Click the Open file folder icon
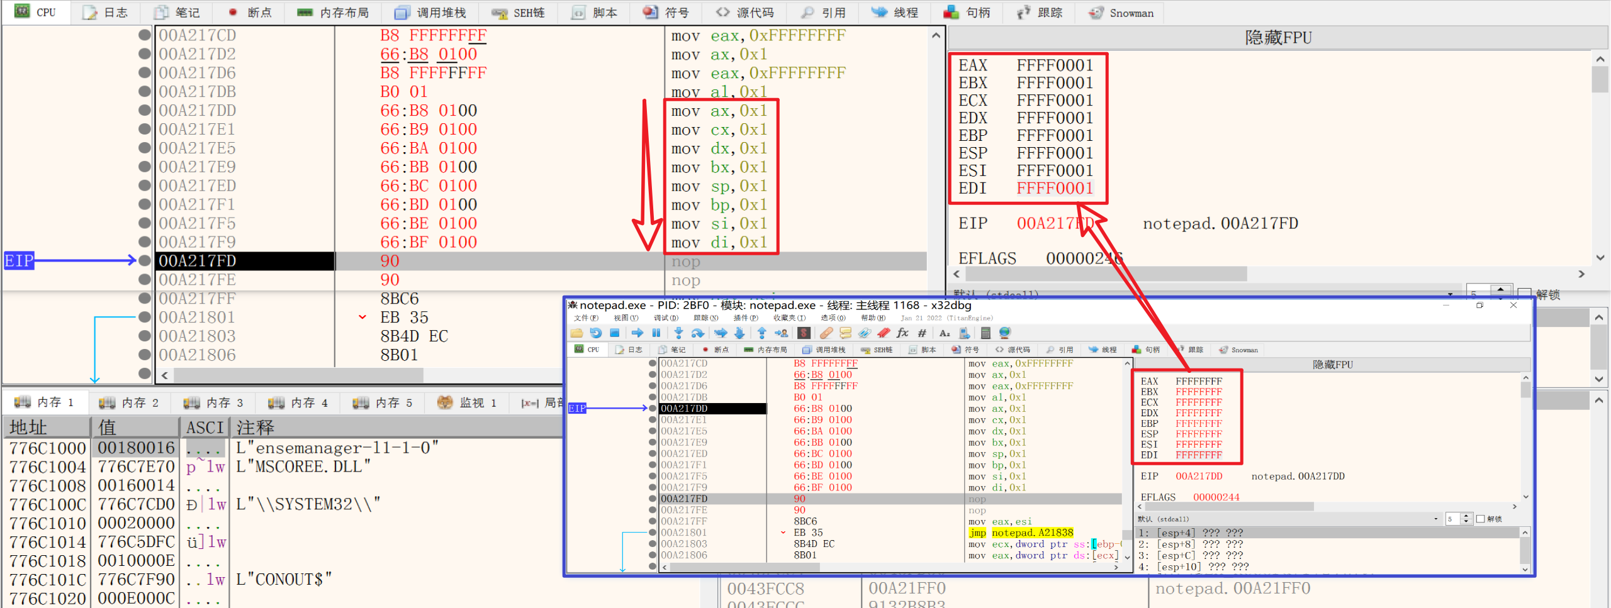The width and height of the screenshot is (1611, 608). point(576,333)
